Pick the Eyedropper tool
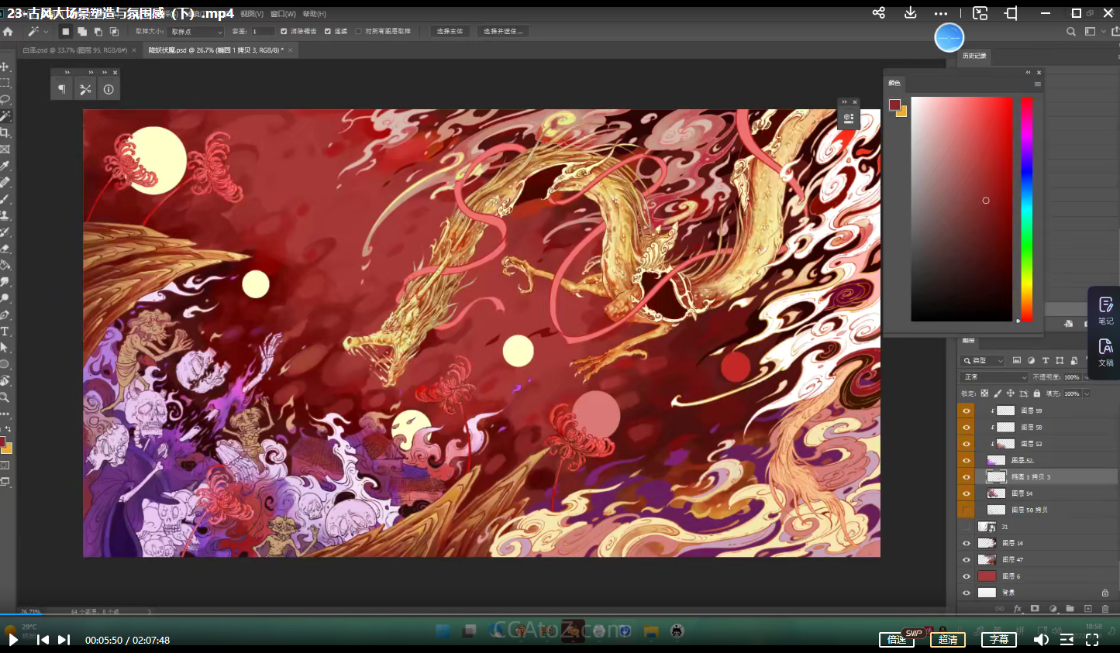Screen dimensions: 1120x653 click(x=5, y=166)
